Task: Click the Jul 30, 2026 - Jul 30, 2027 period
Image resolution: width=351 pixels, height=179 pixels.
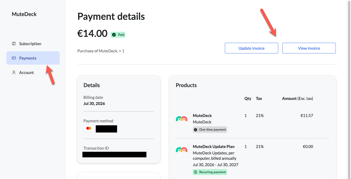Action: [x=216, y=165]
